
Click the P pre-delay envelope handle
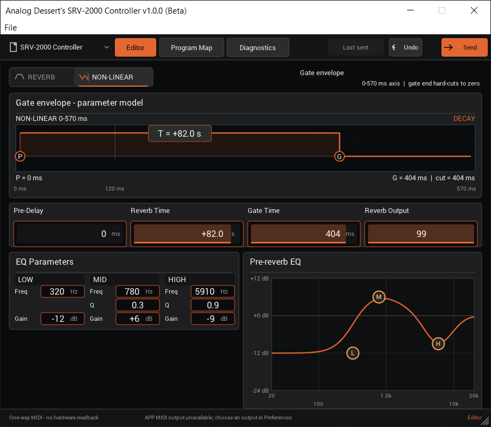point(20,156)
